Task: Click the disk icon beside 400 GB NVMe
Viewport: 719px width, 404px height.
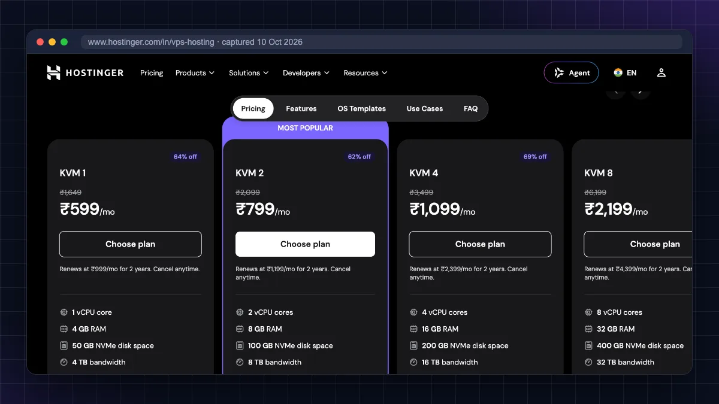Action: pos(589,346)
